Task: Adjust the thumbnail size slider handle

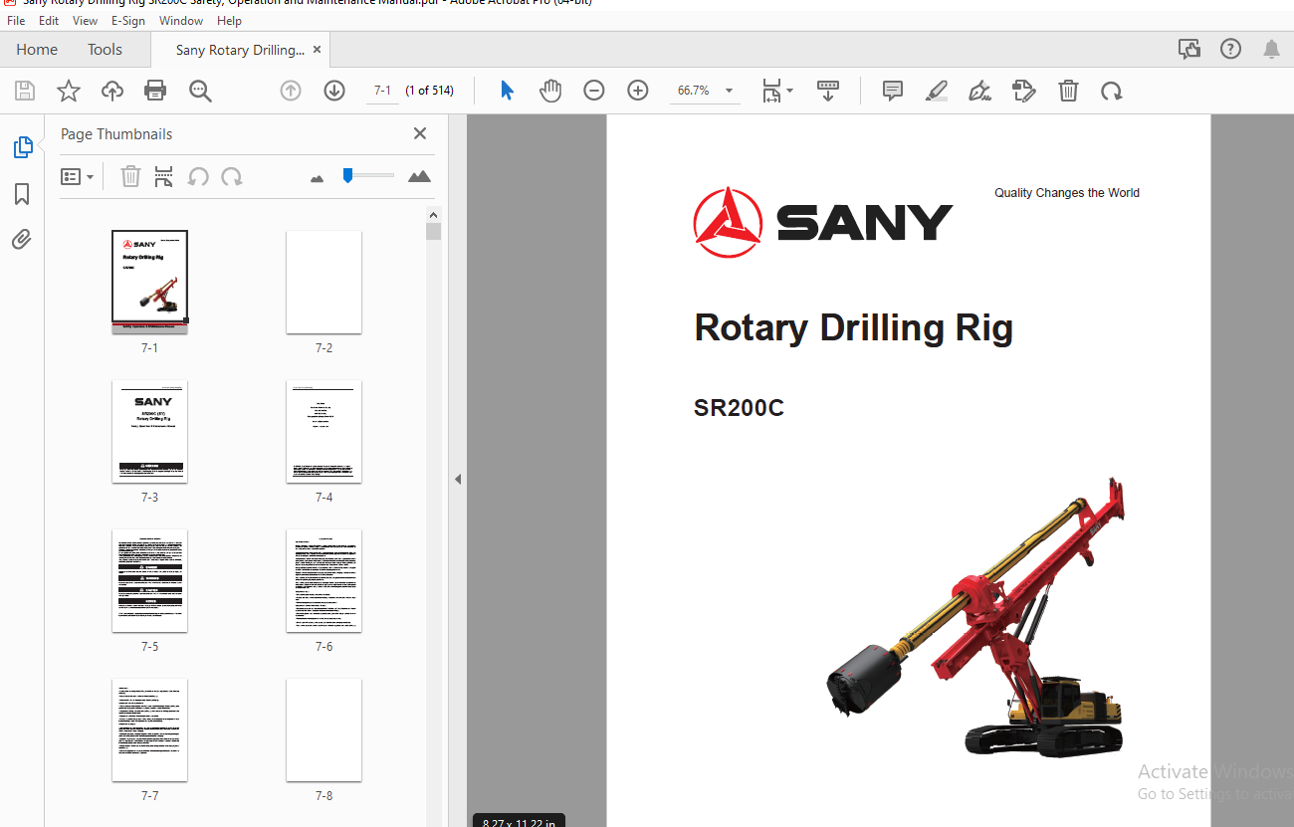Action: click(347, 175)
